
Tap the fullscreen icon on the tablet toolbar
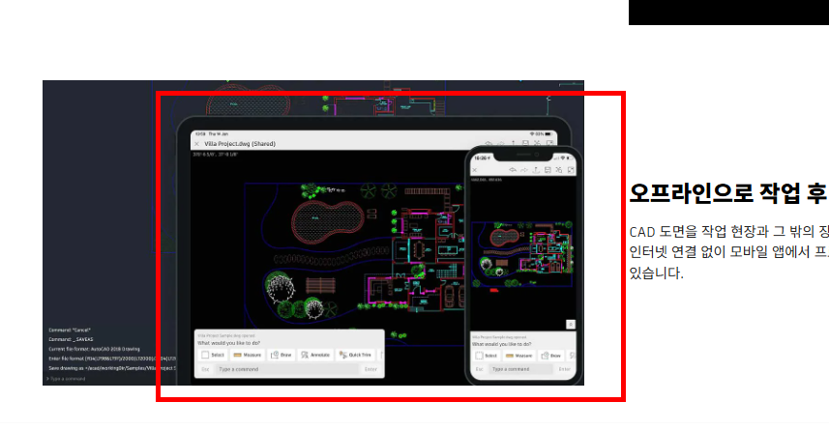pyautogui.click(x=549, y=144)
